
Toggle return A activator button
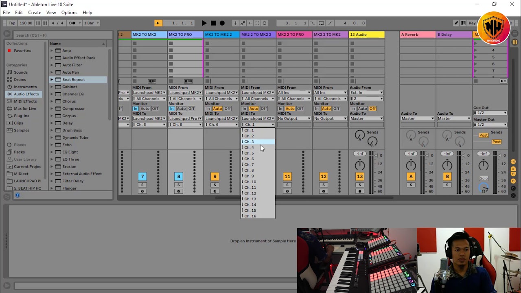tap(411, 176)
